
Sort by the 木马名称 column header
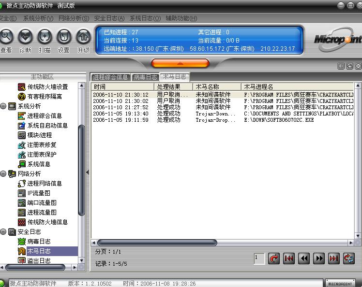coord(217,87)
